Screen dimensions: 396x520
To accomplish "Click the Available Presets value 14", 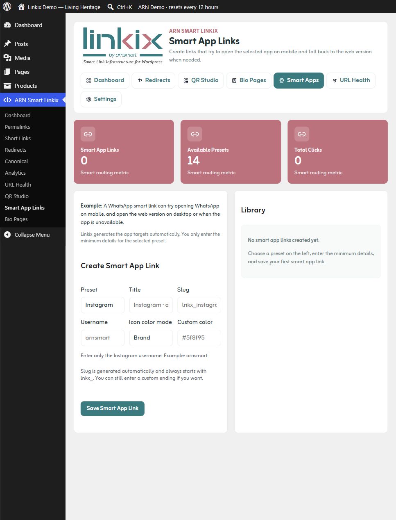I will [x=193, y=160].
